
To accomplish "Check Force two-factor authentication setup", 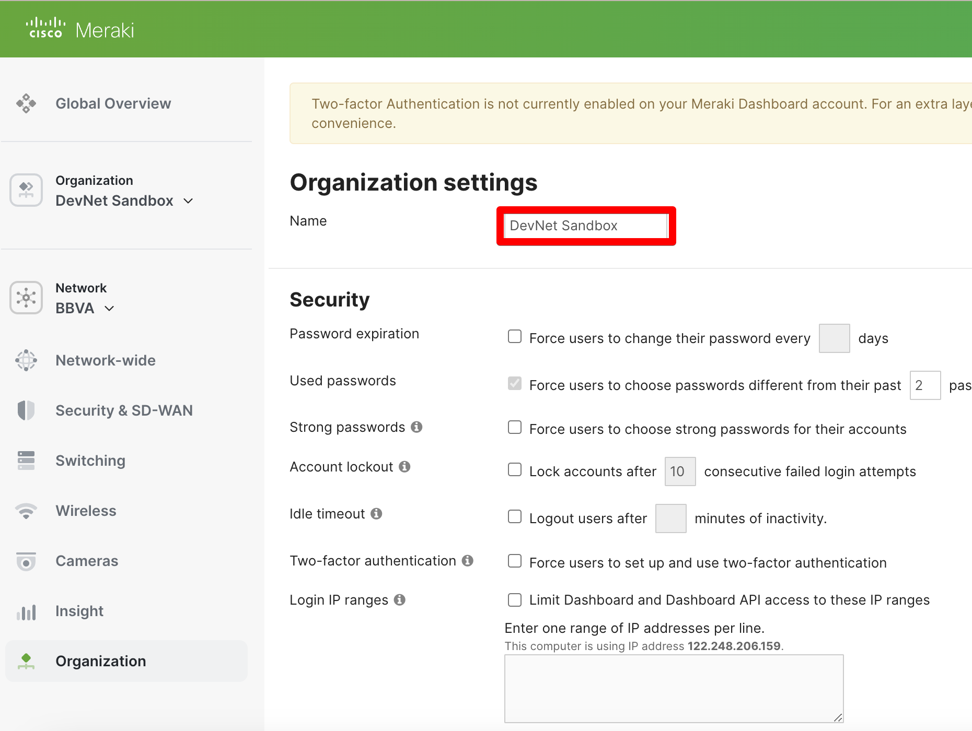I will coord(515,561).
